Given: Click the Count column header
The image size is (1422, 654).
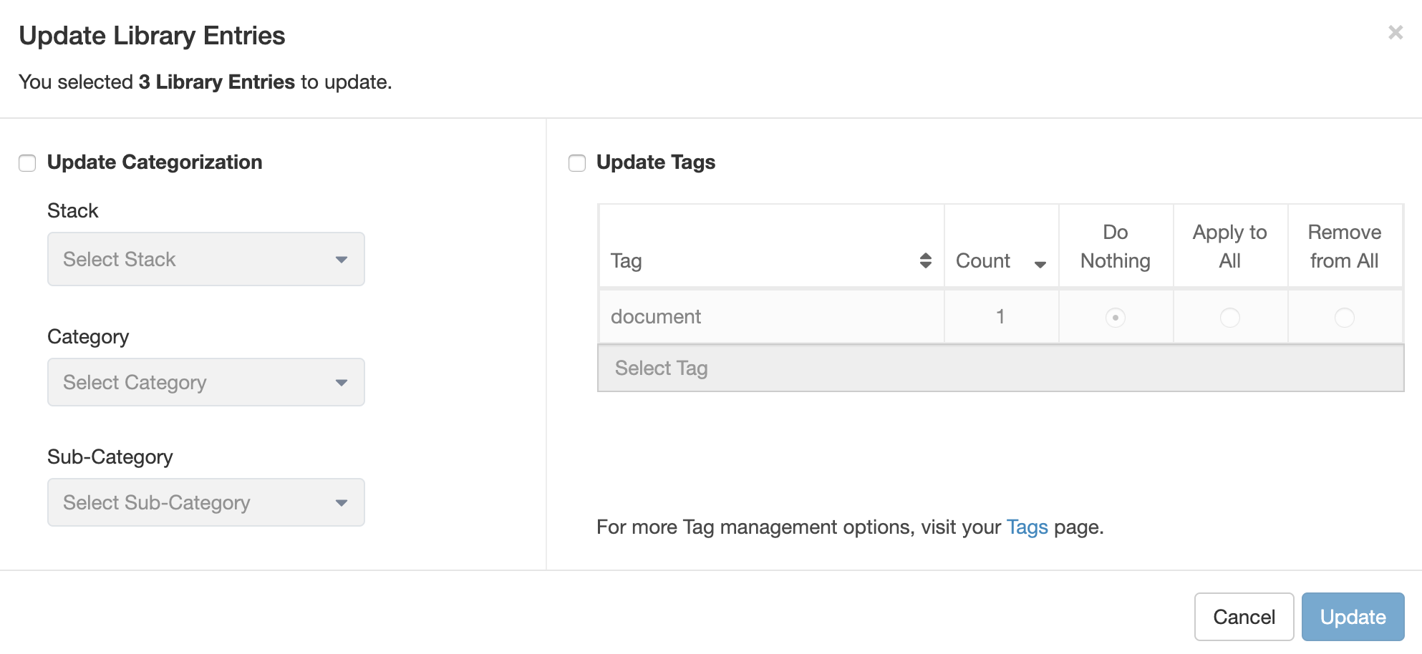Looking at the screenshot, I should click(982, 260).
